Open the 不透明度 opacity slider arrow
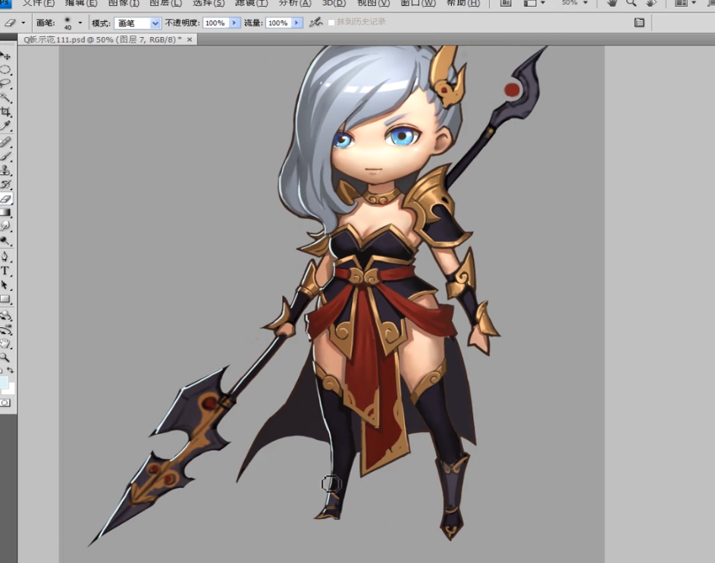This screenshot has height=563, width=715. point(234,23)
